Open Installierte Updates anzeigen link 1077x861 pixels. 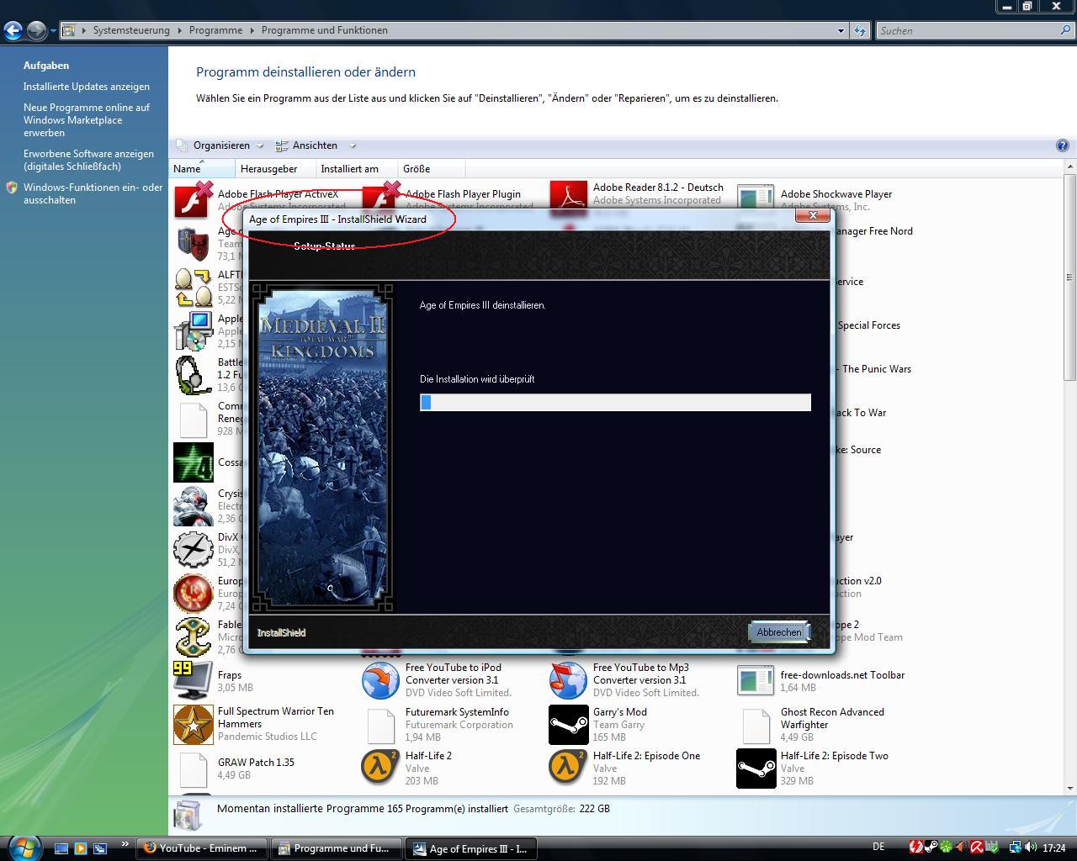click(x=87, y=87)
